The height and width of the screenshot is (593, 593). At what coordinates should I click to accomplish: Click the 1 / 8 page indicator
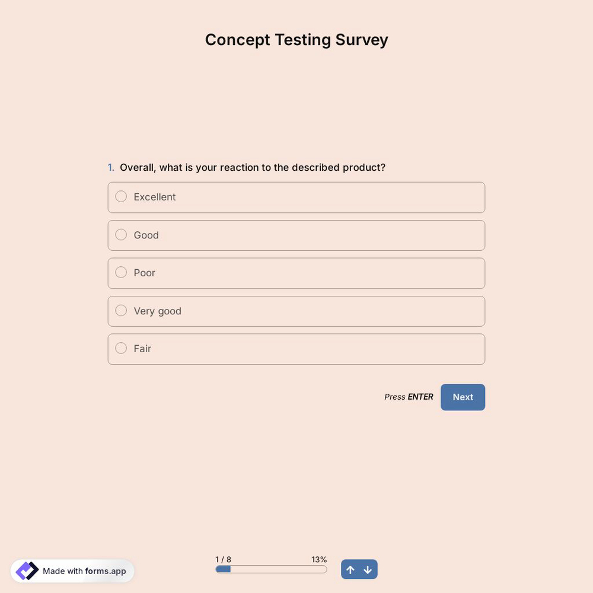pos(224,559)
